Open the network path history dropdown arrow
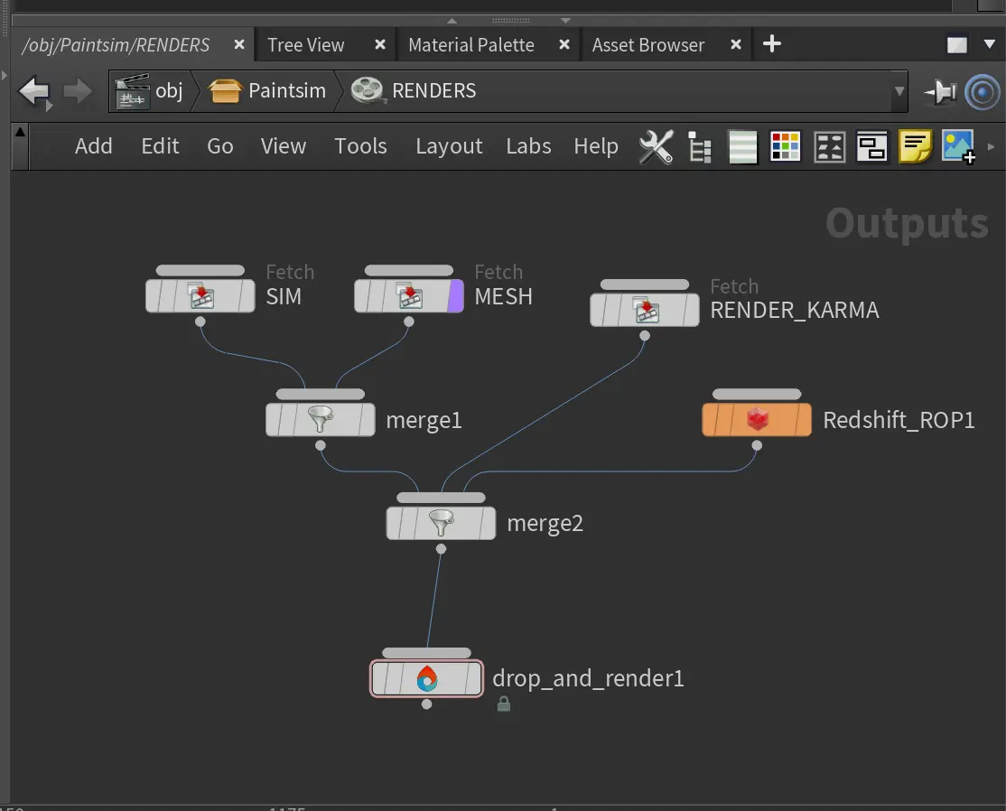 point(899,91)
